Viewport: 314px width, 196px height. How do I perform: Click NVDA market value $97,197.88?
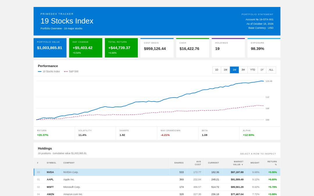237,172
